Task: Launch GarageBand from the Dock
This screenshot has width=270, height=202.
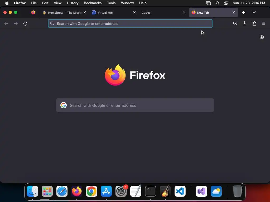Action: point(165,191)
